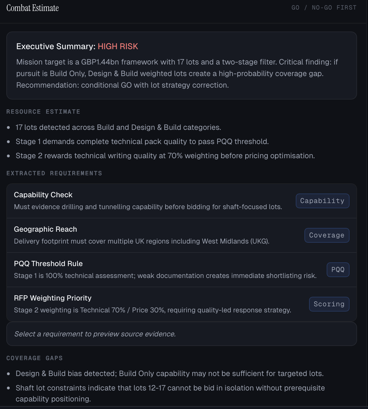Choose the RFP Weighting Priority requirement

[153, 304]
